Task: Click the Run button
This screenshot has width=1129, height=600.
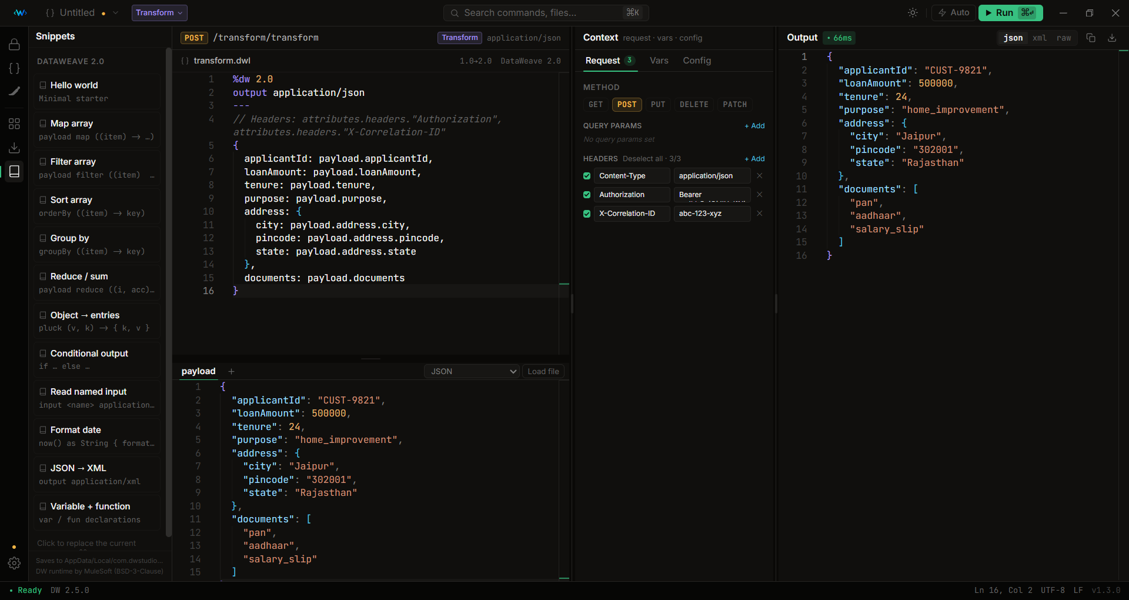Action: [x=1010, y=13]
